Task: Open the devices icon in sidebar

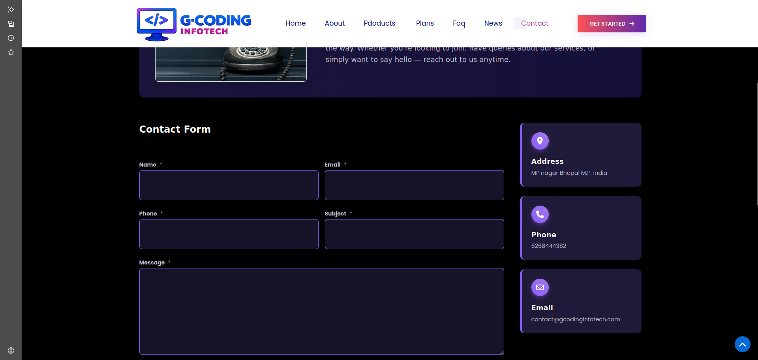Action: tap(11, 24)
